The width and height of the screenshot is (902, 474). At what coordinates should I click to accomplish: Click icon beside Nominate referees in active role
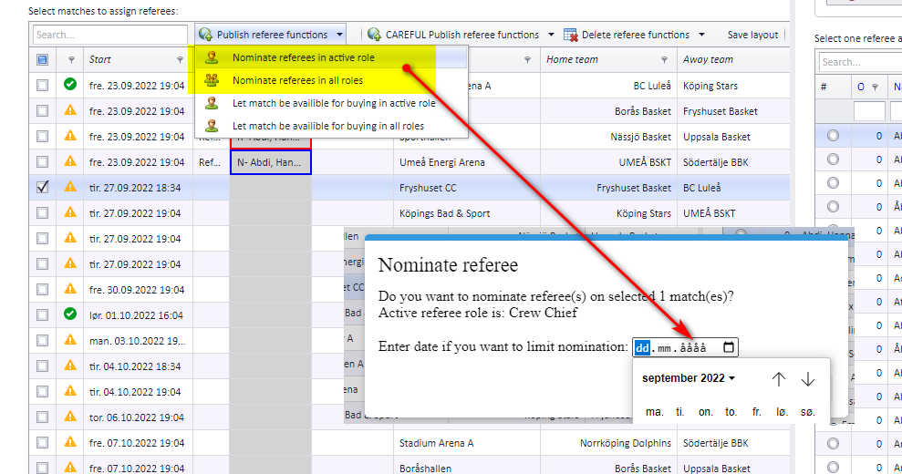(212, 57)
